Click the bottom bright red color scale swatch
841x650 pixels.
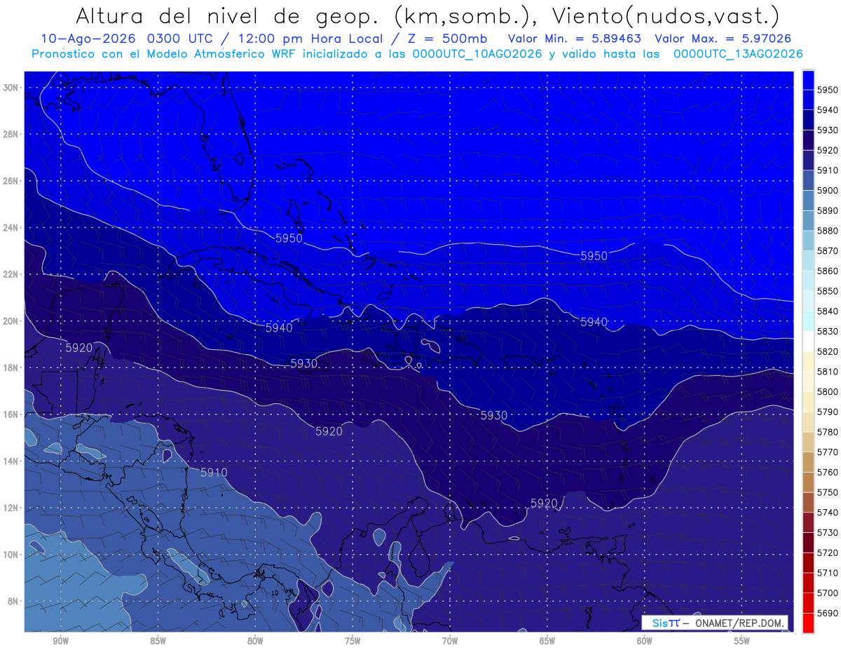(808, 623)
